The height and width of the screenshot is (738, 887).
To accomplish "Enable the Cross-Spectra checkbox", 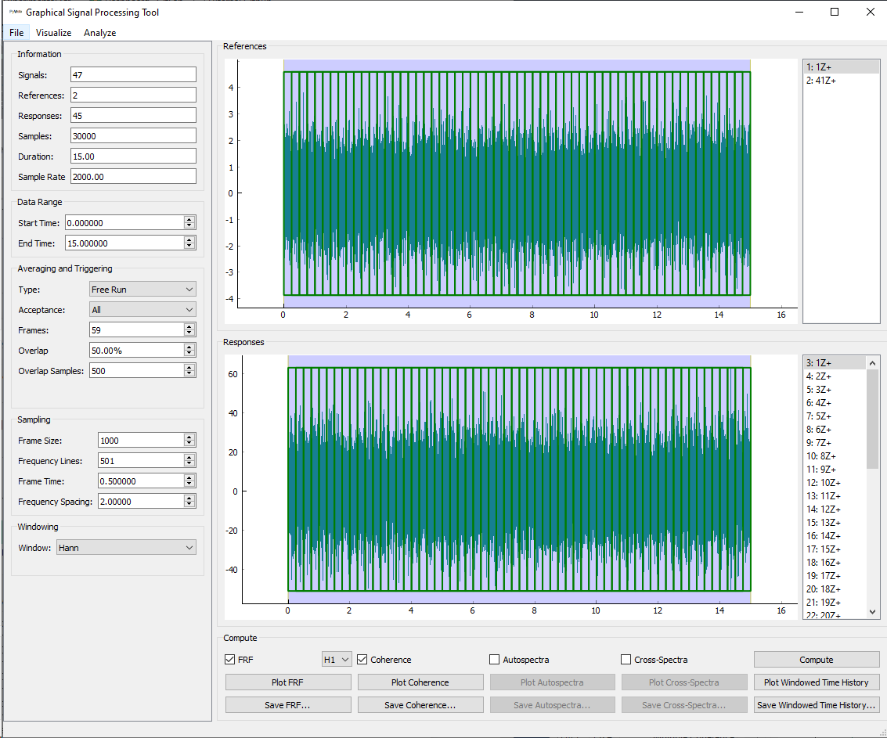I will tap(626, 660).
